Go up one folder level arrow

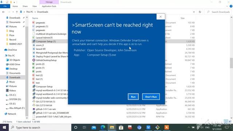[17, 12]
